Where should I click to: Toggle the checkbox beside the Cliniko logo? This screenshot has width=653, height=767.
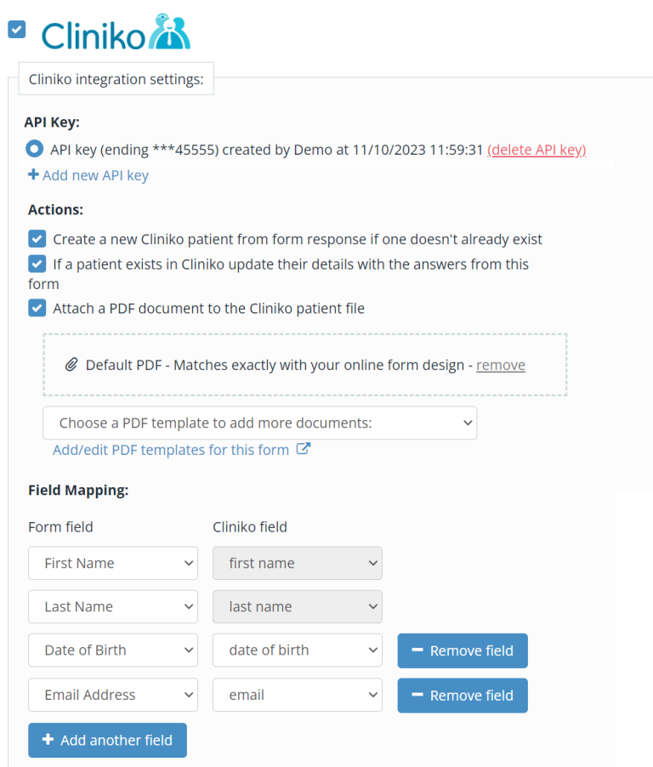click(15, 29)
